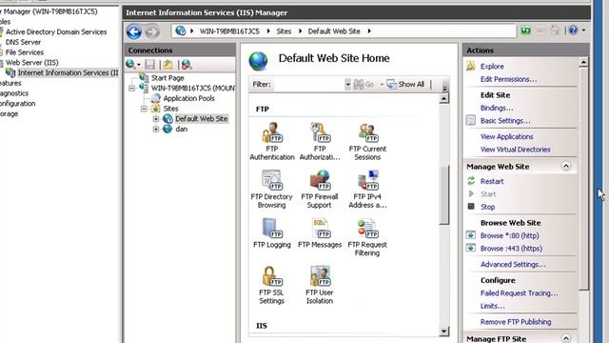Select Active Directory Domain Services node
The image size is (609, 343).
56,31
